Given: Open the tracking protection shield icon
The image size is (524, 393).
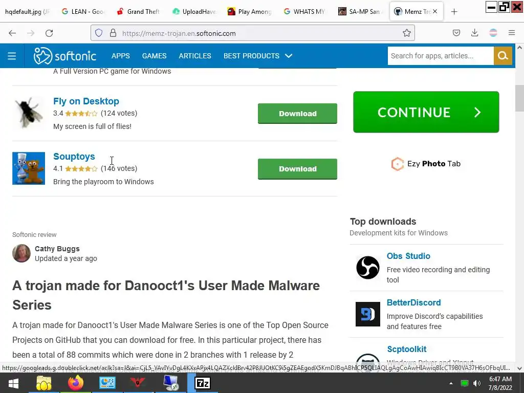Looking at the screenshot, I should click(99, 33).
